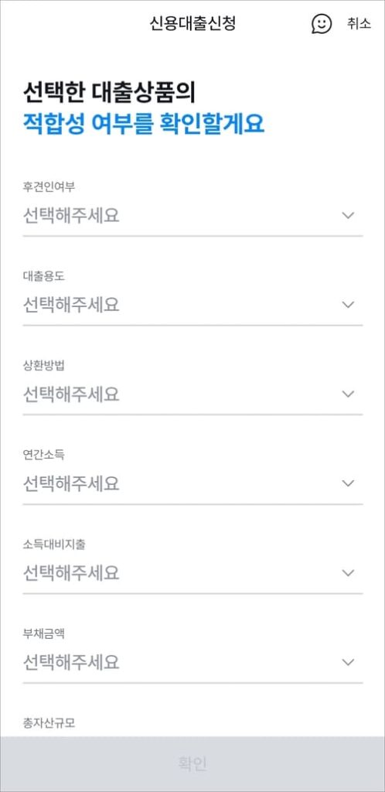
Task: Click the chevron arrow for 부채금액
Action: point(348,662)
